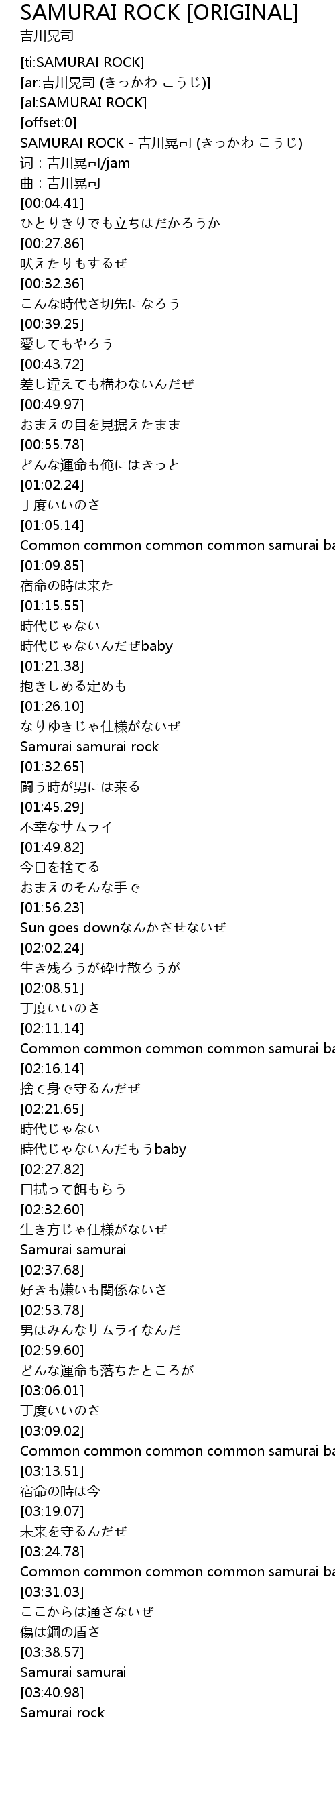
Task: Select the [ti:SAMURAI ROCK] tag line
Action: pyautogui.click(x=82, y=63)
